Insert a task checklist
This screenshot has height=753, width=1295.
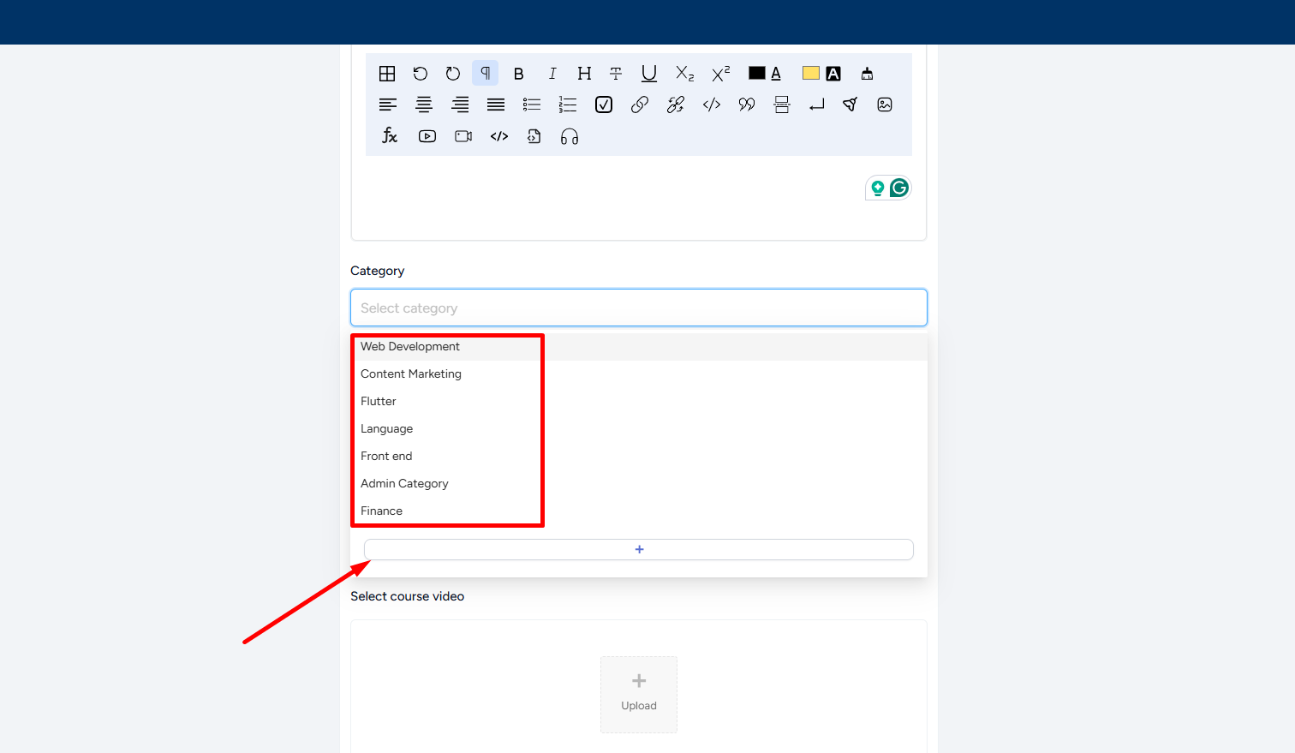[604, 105]
